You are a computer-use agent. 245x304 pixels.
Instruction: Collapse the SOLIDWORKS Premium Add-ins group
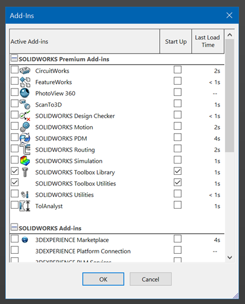[14, 58]
